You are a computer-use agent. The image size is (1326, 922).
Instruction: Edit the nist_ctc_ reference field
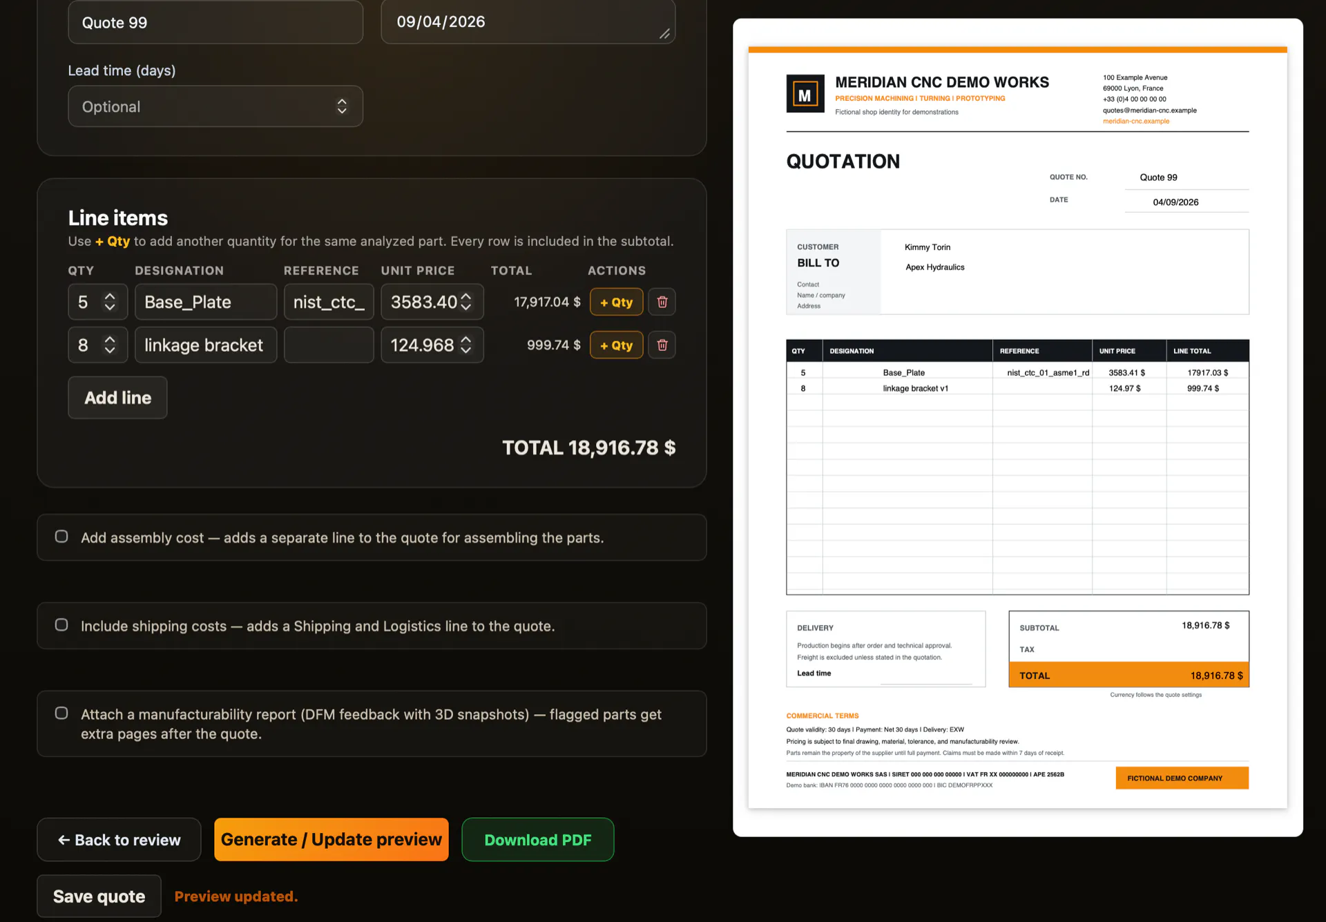(329, 302)
